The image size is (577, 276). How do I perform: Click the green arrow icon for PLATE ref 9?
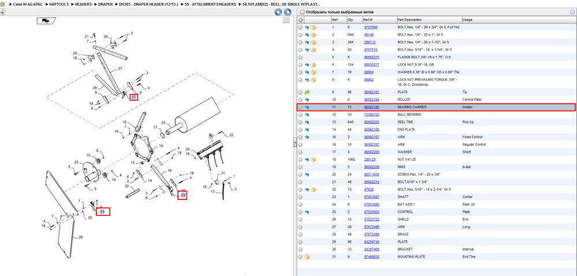coord(306,92)
